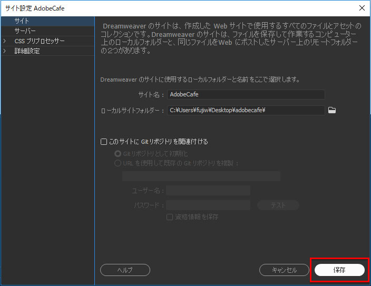Toggle the save credentials checkbox
371x286 pixels.
170,216
